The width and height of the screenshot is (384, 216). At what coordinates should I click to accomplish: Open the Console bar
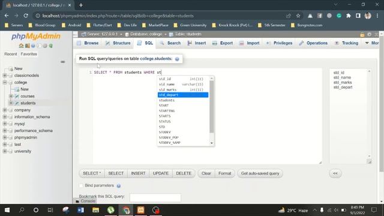pyautogui.click(x=85, y=201)
